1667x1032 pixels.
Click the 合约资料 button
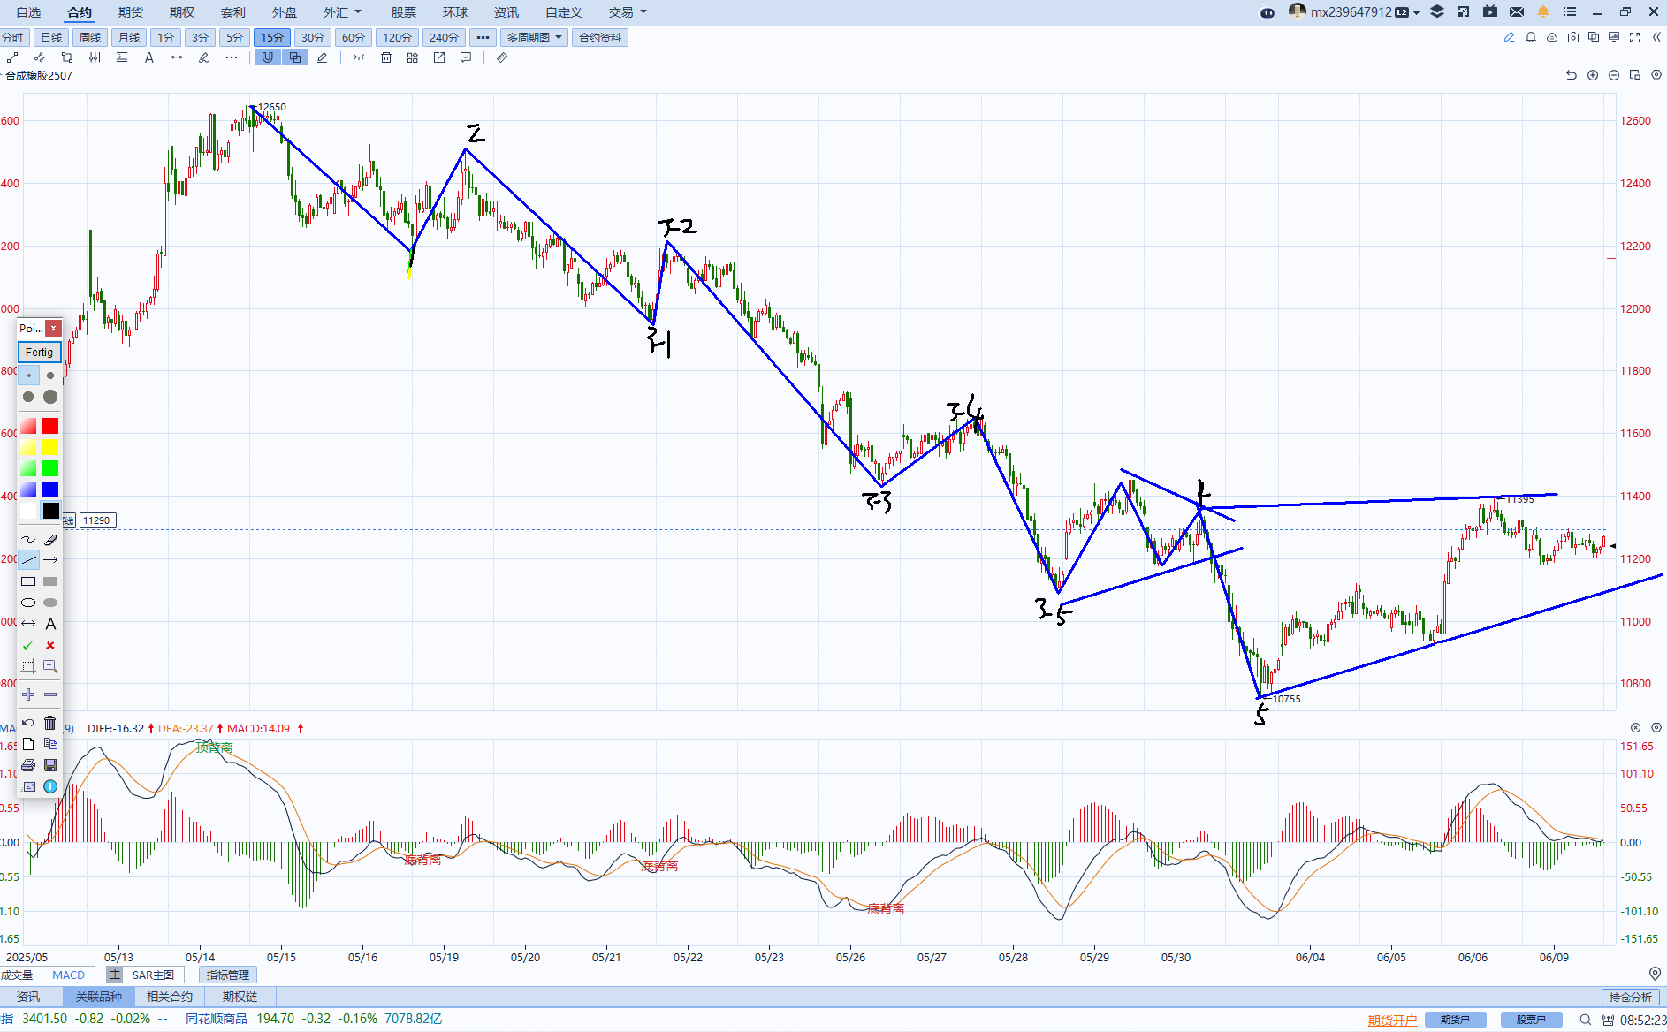(x=600, y=37)
